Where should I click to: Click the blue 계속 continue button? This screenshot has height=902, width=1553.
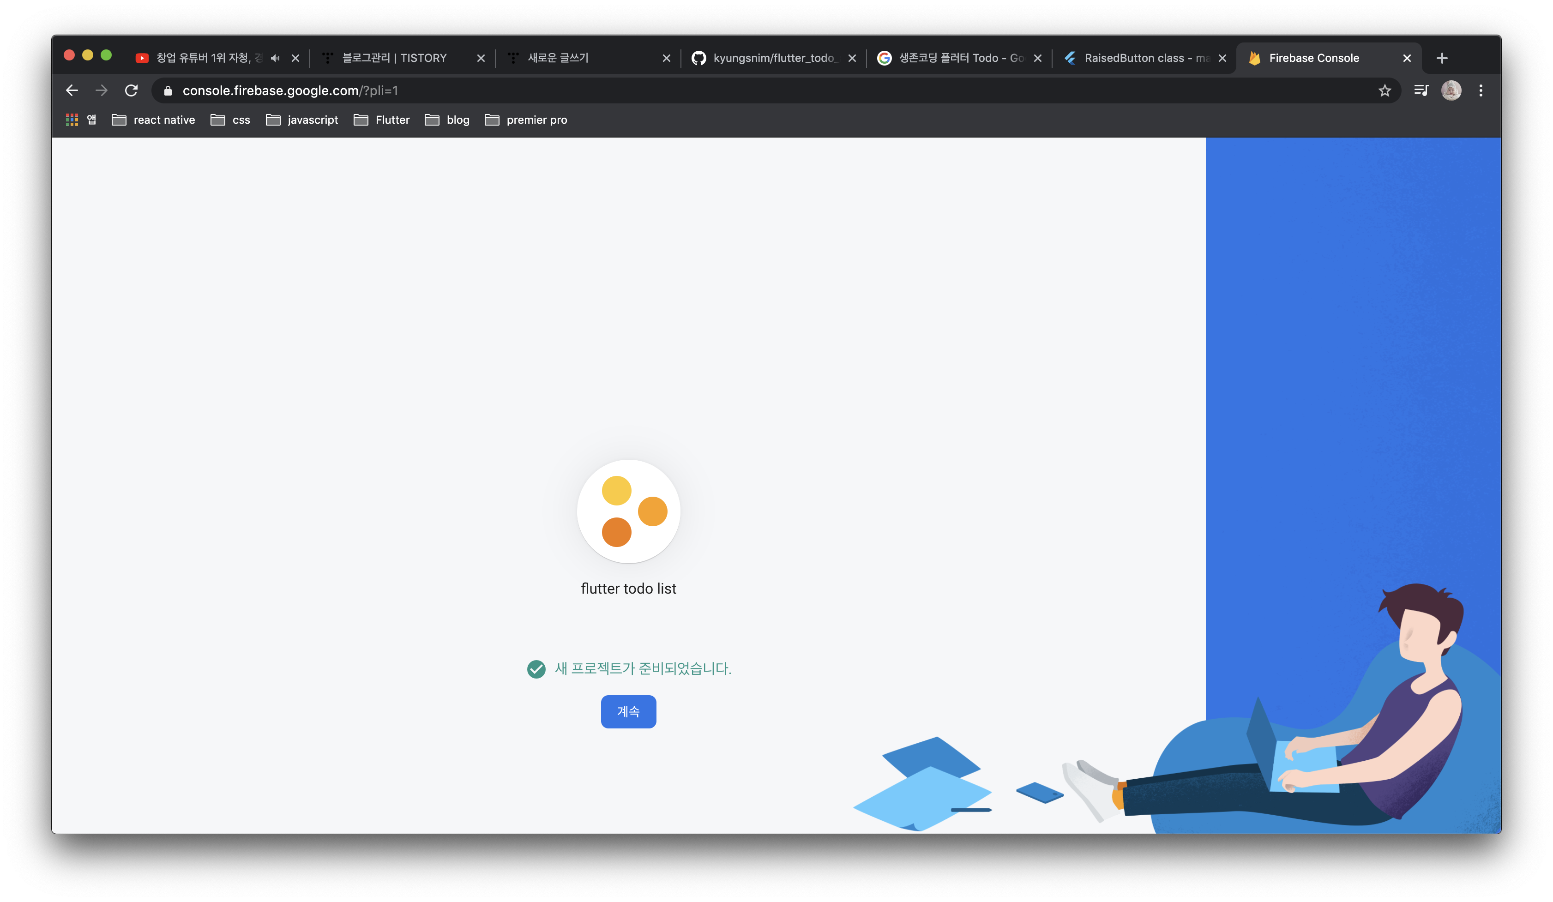coord(628,712)
